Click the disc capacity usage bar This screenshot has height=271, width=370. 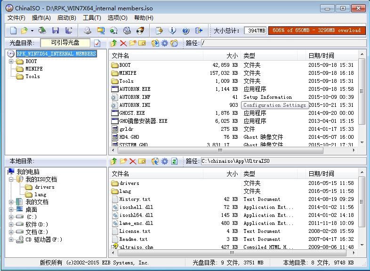pos(316,31)
